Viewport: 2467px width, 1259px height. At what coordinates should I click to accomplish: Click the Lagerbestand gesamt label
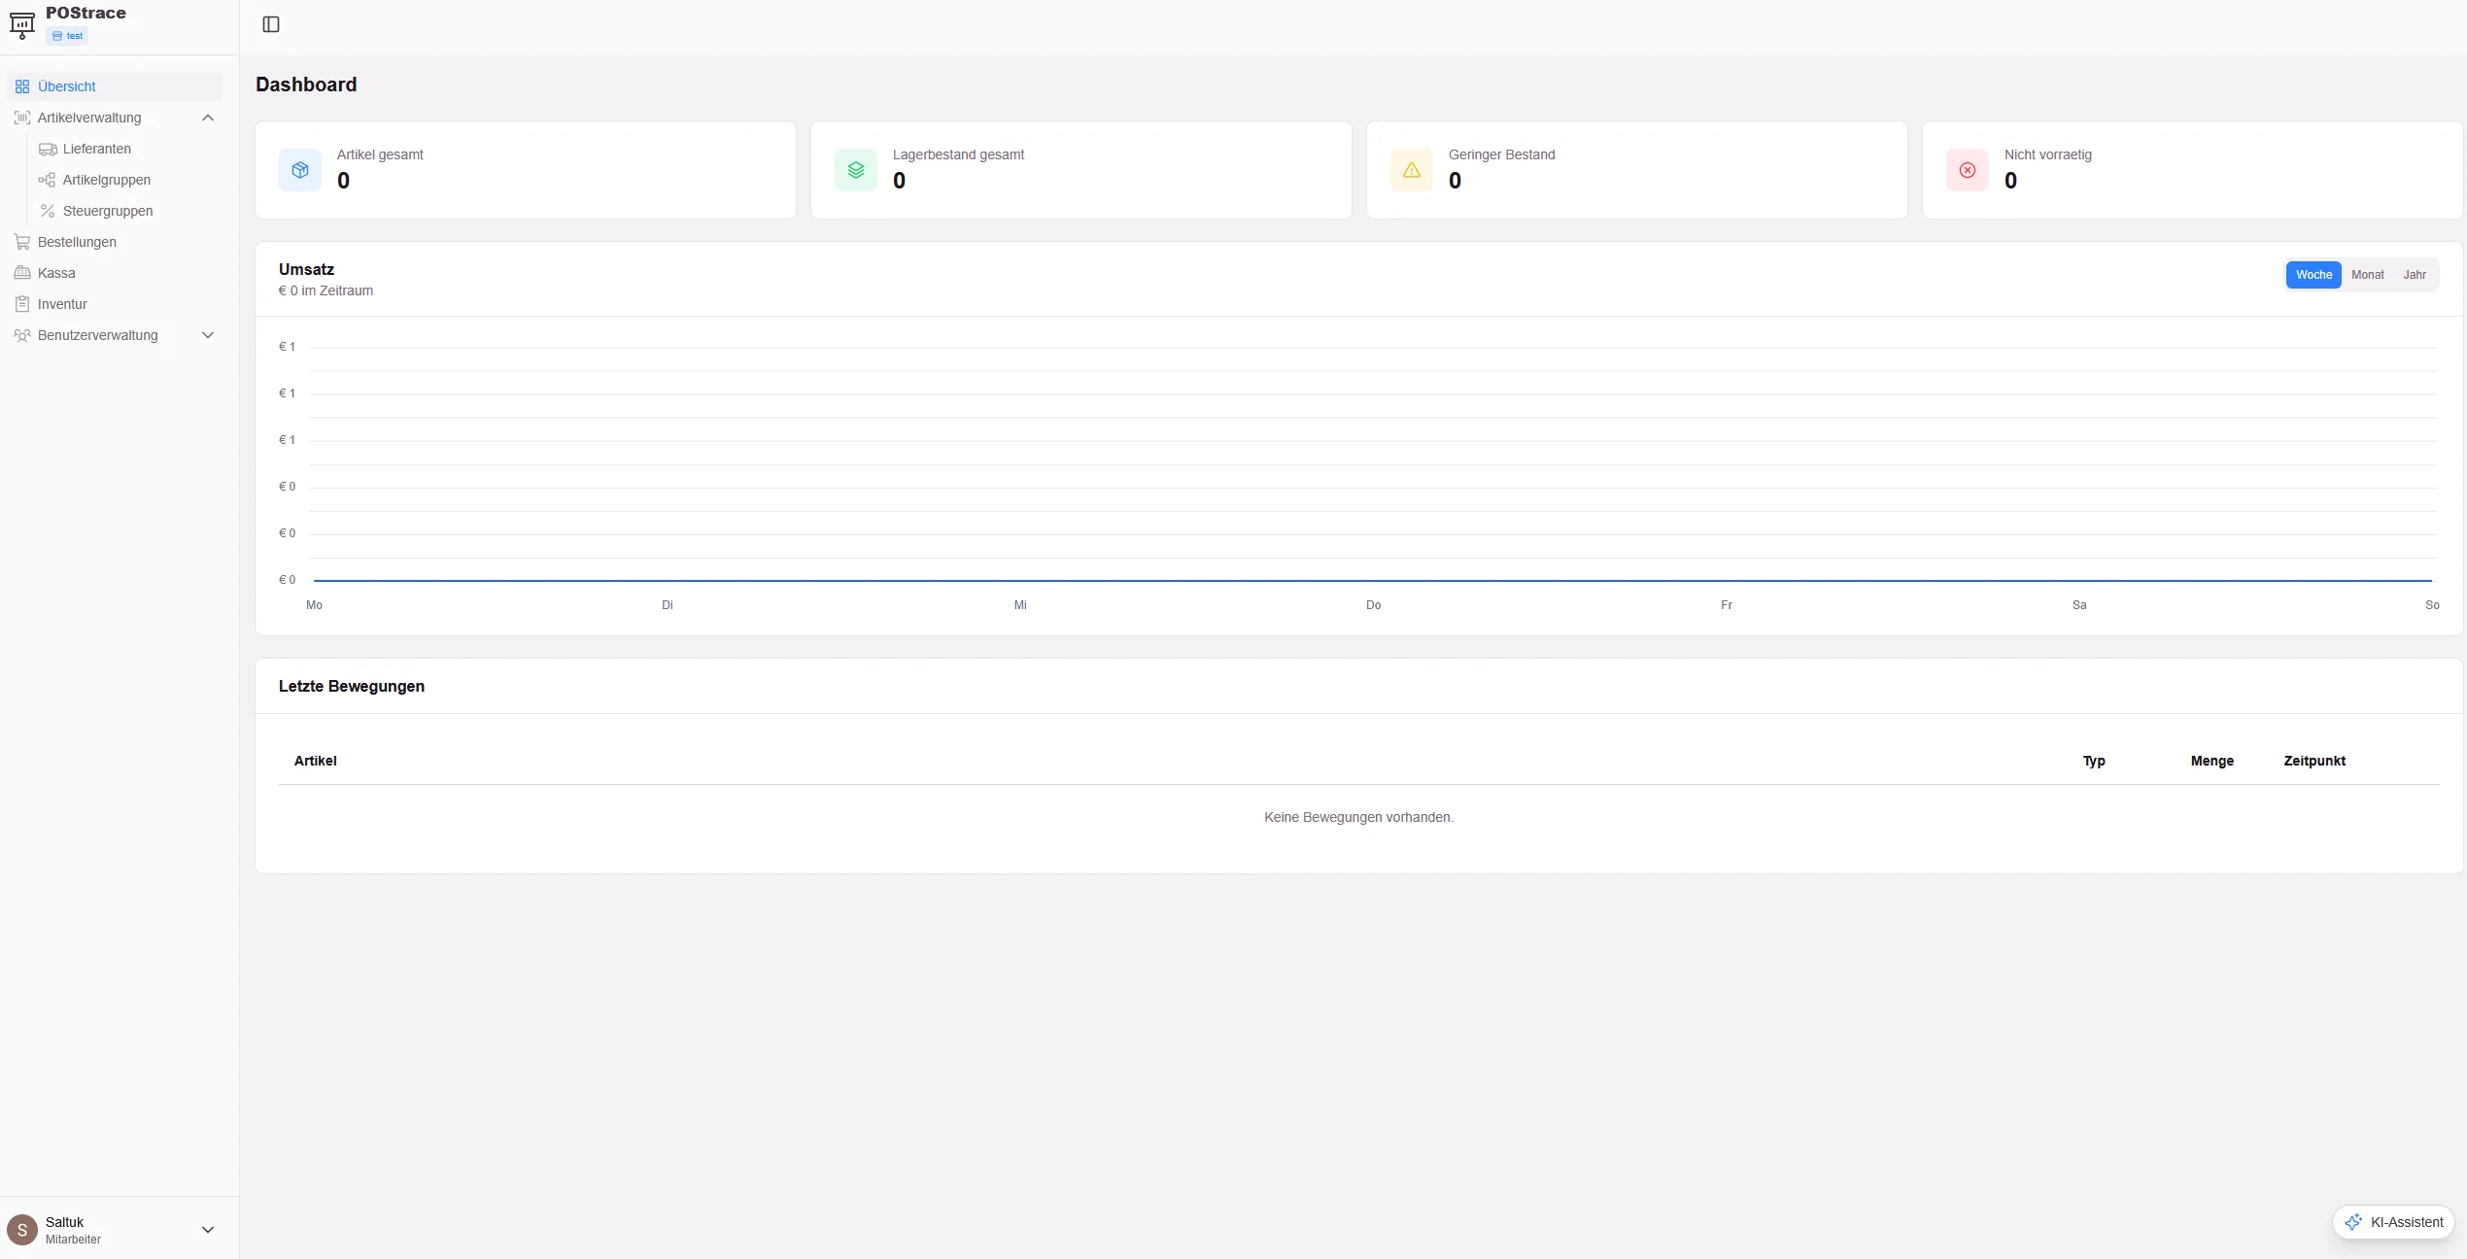tap(958, 154)
